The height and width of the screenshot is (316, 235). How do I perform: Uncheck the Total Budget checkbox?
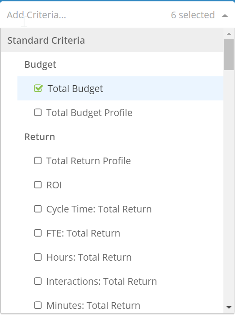click(38, 88)
